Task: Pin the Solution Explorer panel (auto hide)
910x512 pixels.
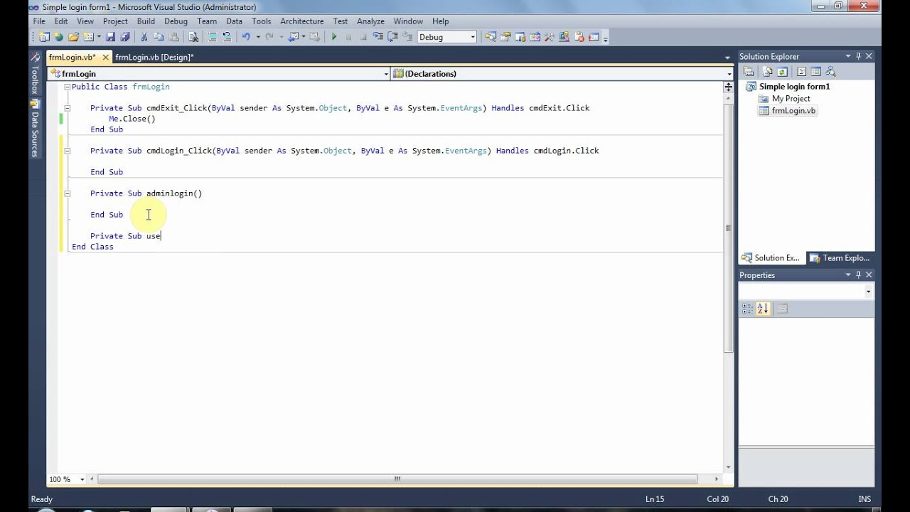Action: point(858,56)
